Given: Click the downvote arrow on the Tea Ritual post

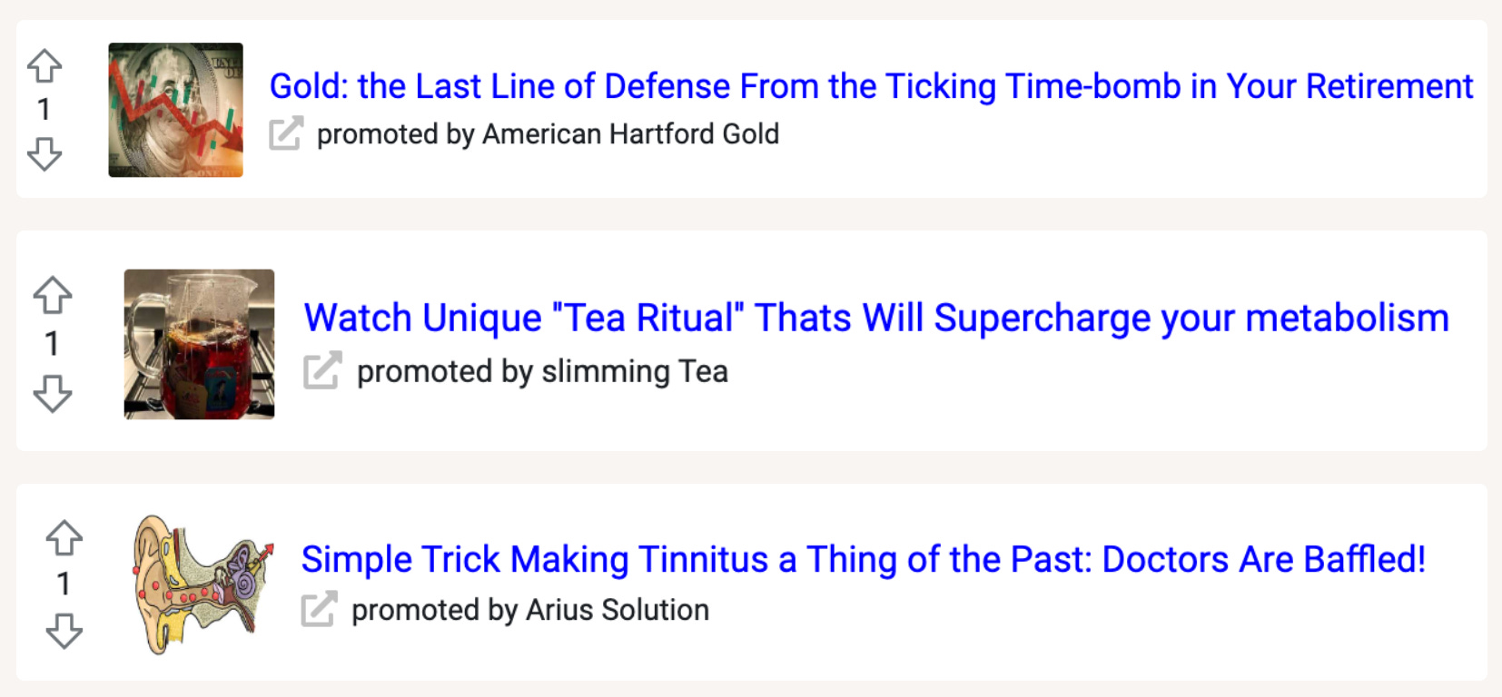Looking at the screenshot, I should [x=52, y=392].
